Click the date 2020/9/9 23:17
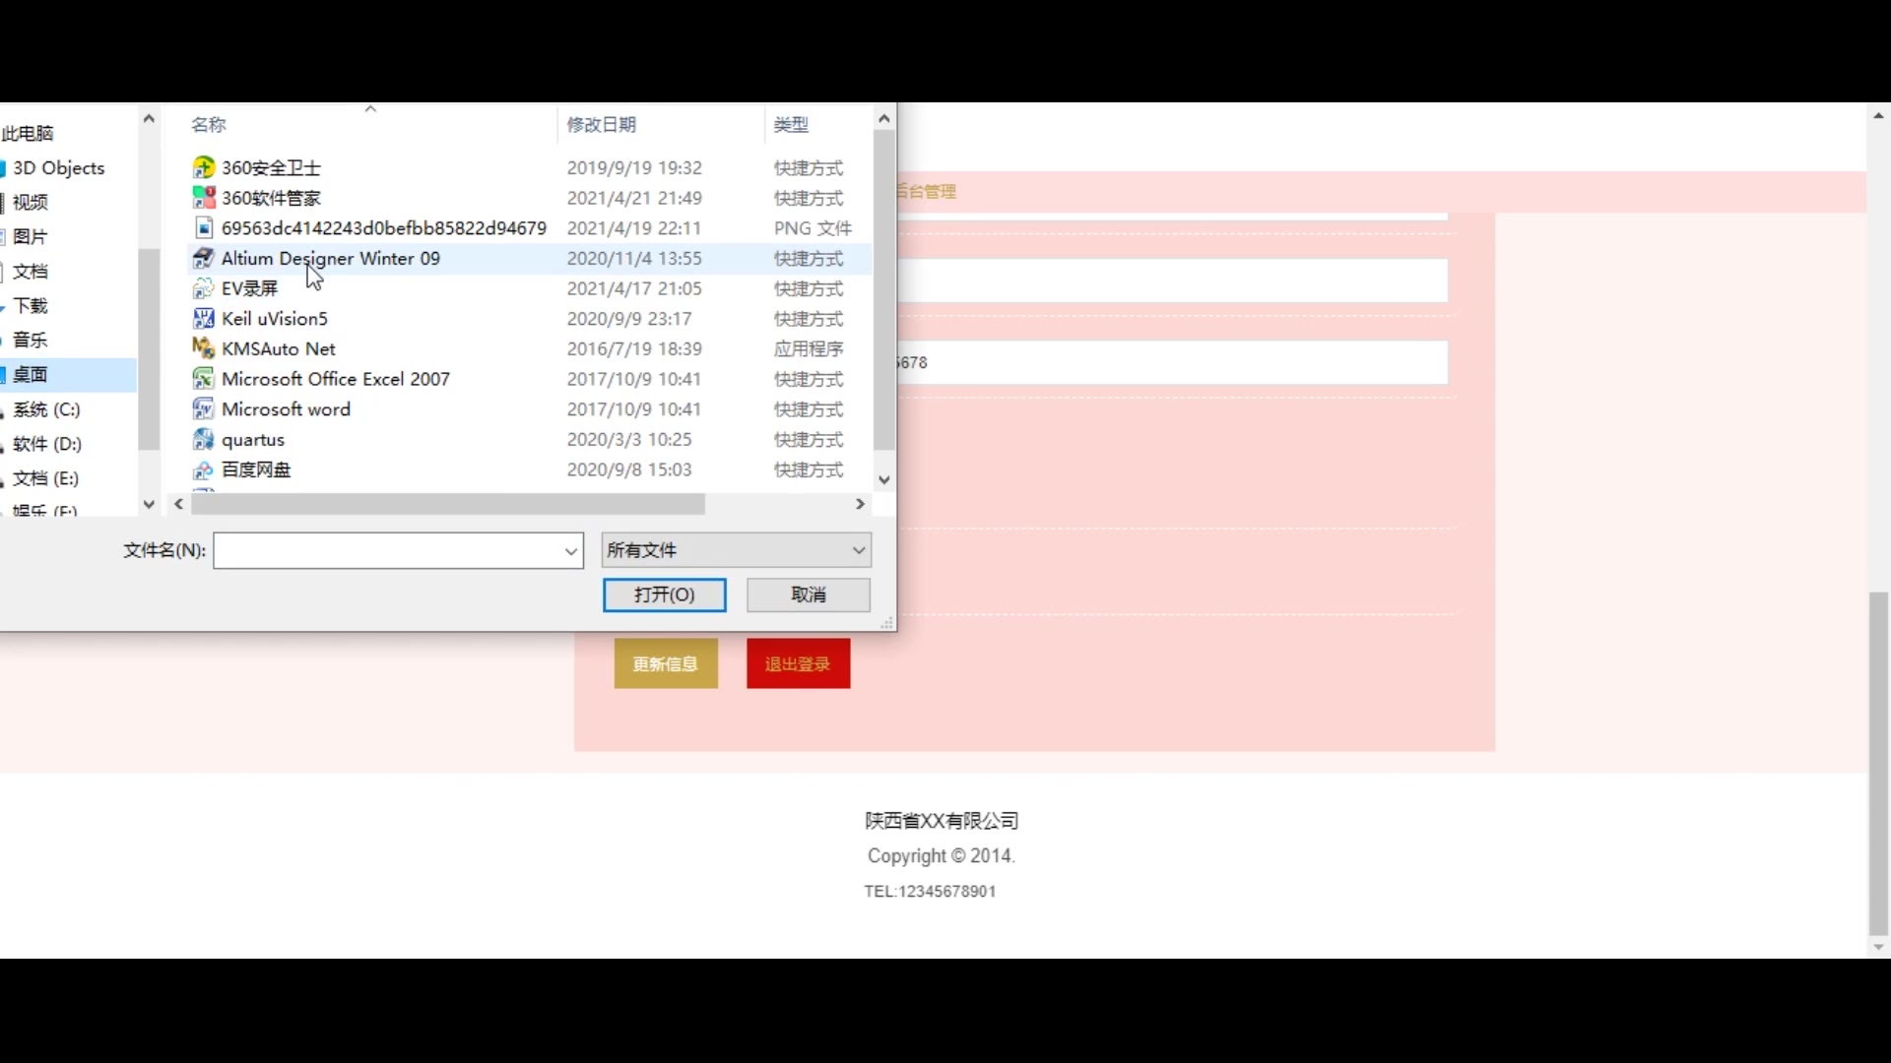This screenshot has width=1891, height=1063. (x=629, y=319)
